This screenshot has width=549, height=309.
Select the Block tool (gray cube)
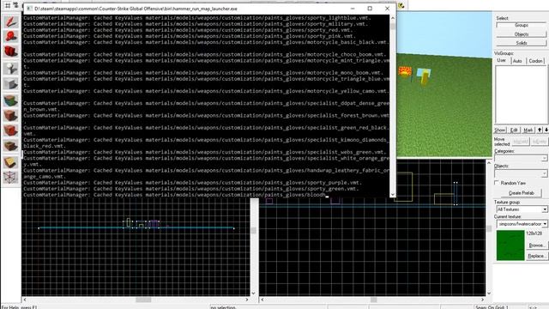[11, 83]
